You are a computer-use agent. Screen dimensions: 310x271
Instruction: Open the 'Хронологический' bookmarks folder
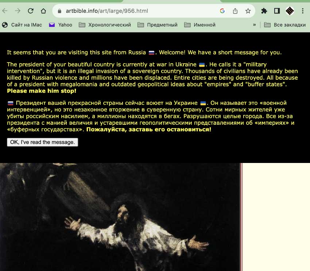pyautogui.click(x=105, y=25)
